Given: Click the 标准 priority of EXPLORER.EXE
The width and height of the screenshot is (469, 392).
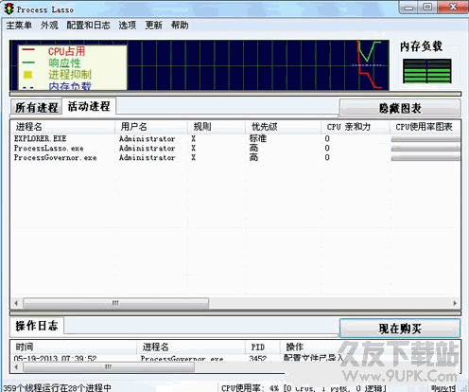Looking at the screenshot, I should tap(258, 138).
